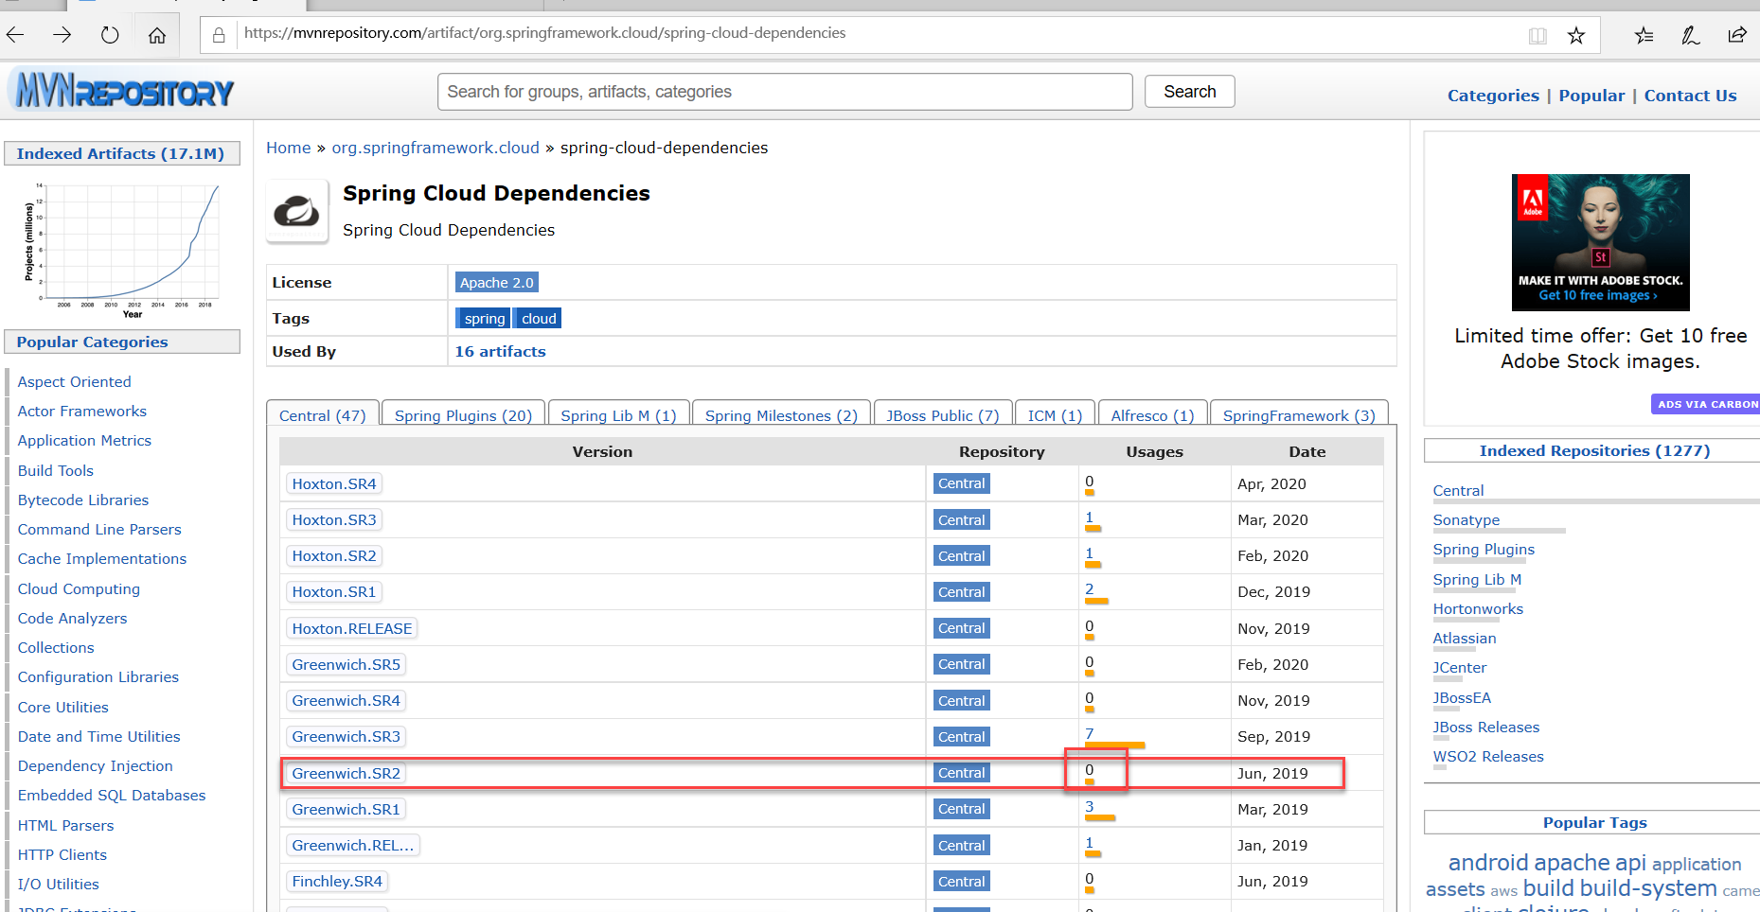
Task: Click the share page icon
Action: 1737,36
